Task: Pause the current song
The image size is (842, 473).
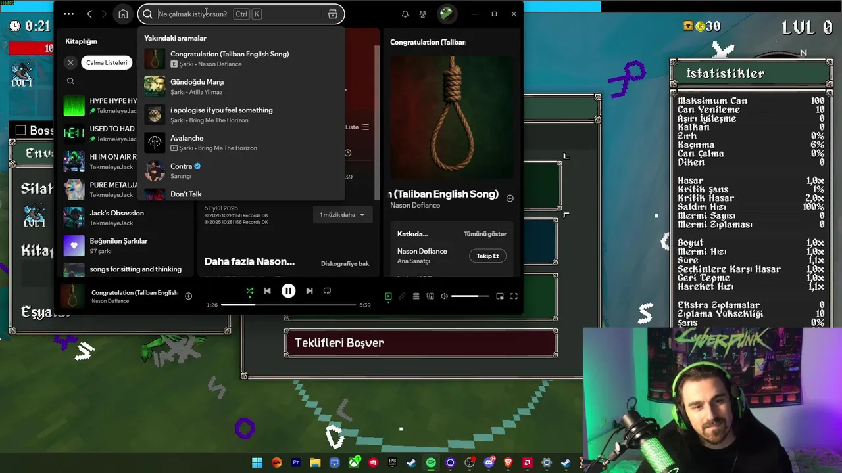Action: pos(288,290)
